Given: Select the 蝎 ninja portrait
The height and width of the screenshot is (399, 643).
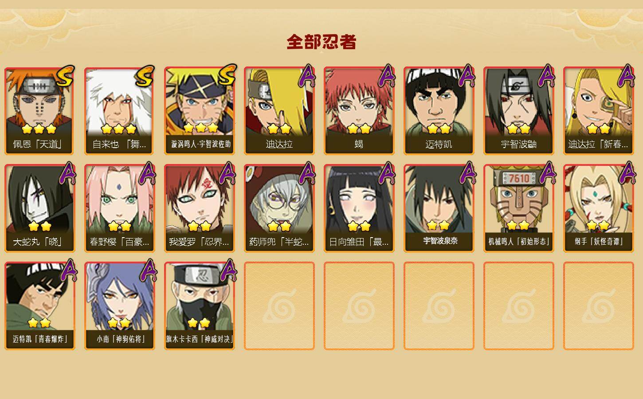Looking at the screenshot, I should point(359,111).
